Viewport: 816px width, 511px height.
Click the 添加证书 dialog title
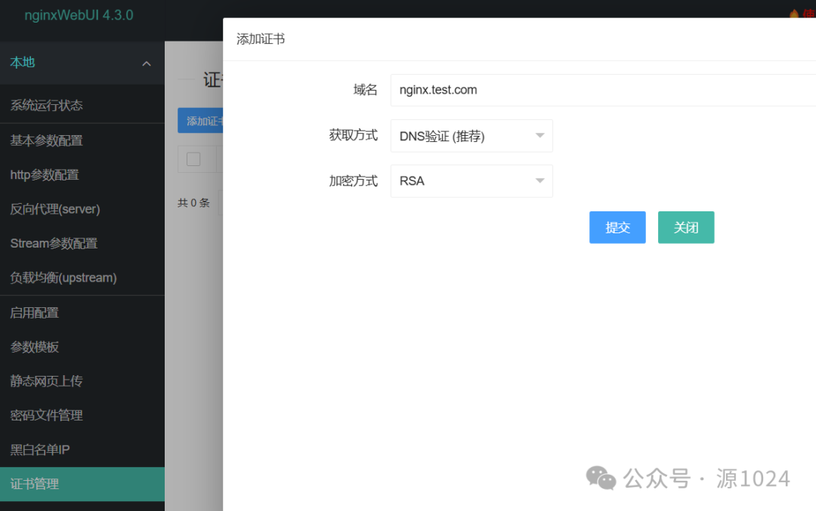pos(261,39)
